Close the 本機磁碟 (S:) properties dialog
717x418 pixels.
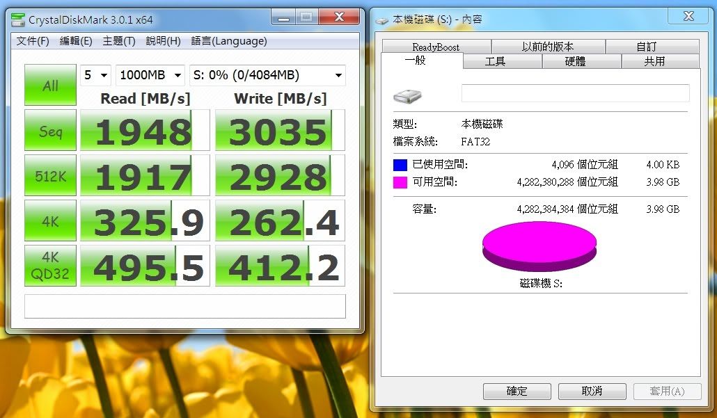[688, 17]
